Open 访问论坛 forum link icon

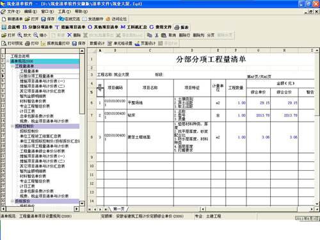(x=108, y=19)
